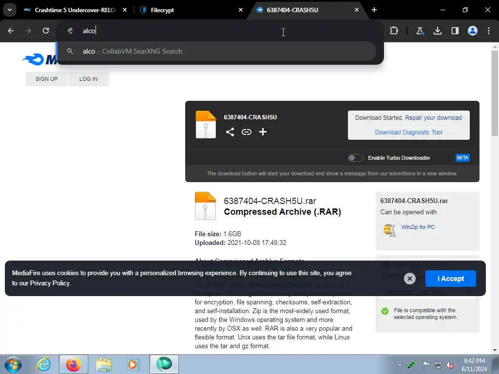The width and height of the screenshot is (499, 374).
Task: Open the Download Diagnostic Tool link
Action: click(409, 132)
